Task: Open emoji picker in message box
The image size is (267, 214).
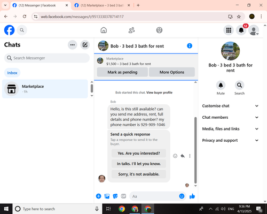Action: pos(182,196)
